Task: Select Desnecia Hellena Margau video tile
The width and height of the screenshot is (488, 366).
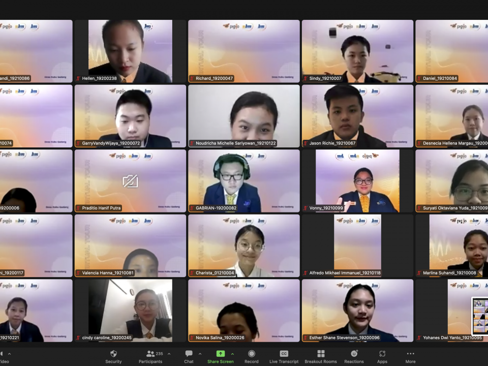Action: 451,116
